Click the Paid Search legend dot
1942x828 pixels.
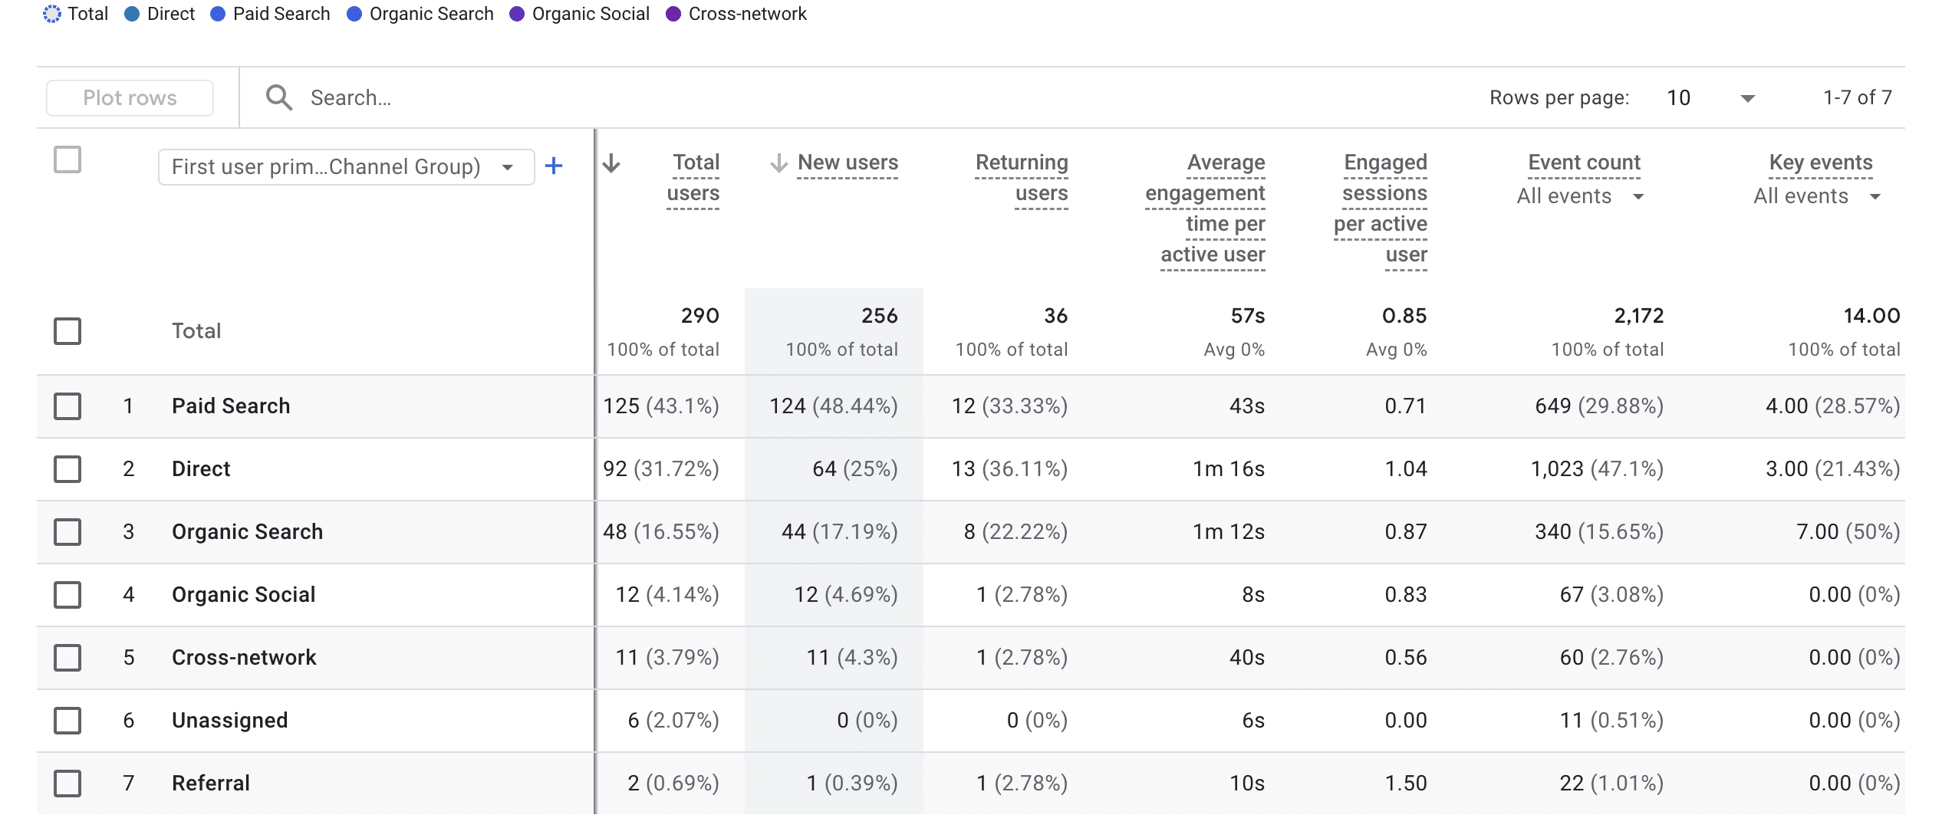pos(218,14)
